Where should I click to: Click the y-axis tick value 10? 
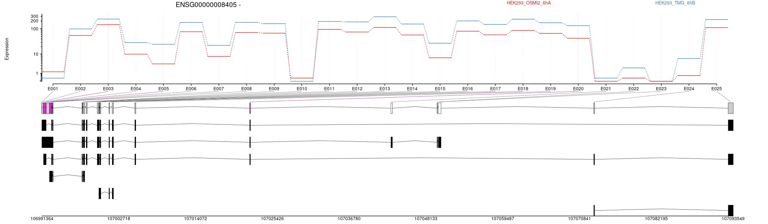tap(36, 54)
